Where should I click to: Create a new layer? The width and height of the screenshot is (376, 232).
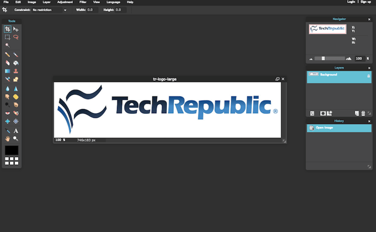tap(357, 113)
